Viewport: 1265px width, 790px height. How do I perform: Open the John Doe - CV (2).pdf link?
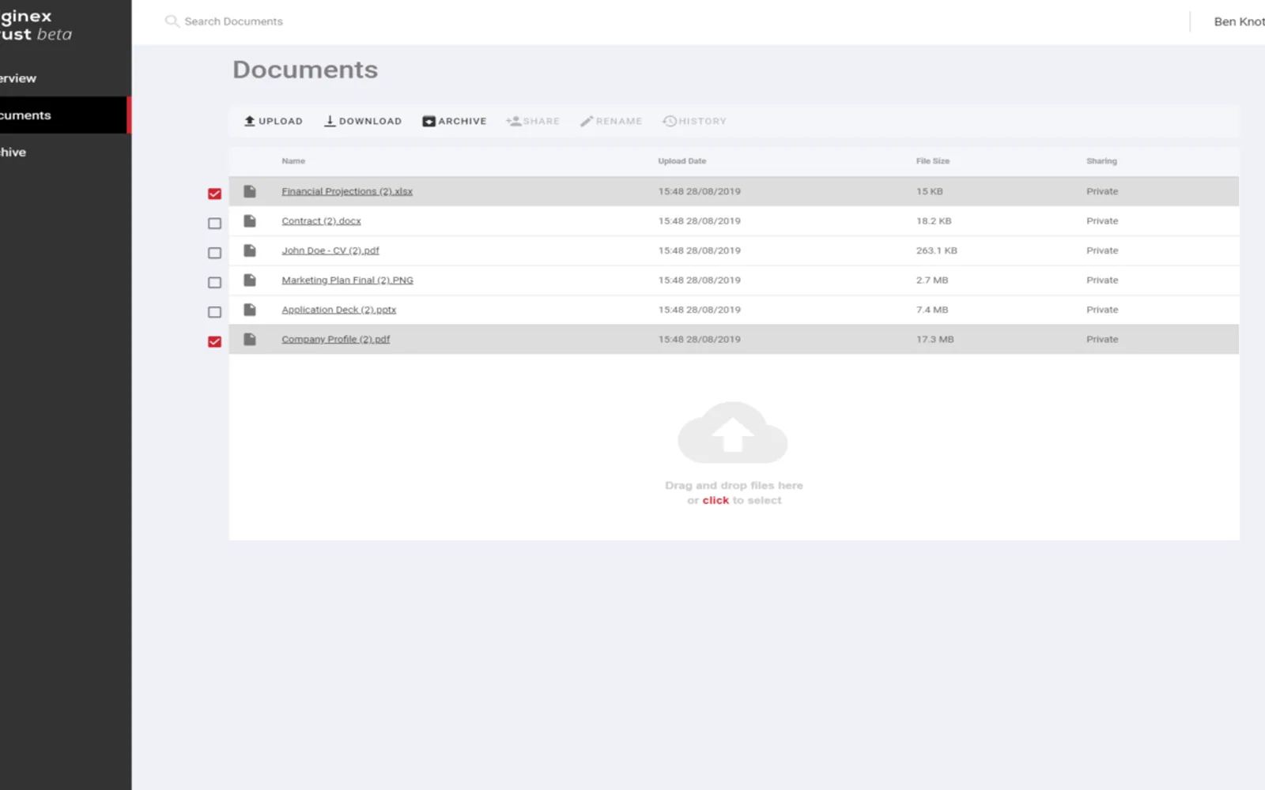330,250
